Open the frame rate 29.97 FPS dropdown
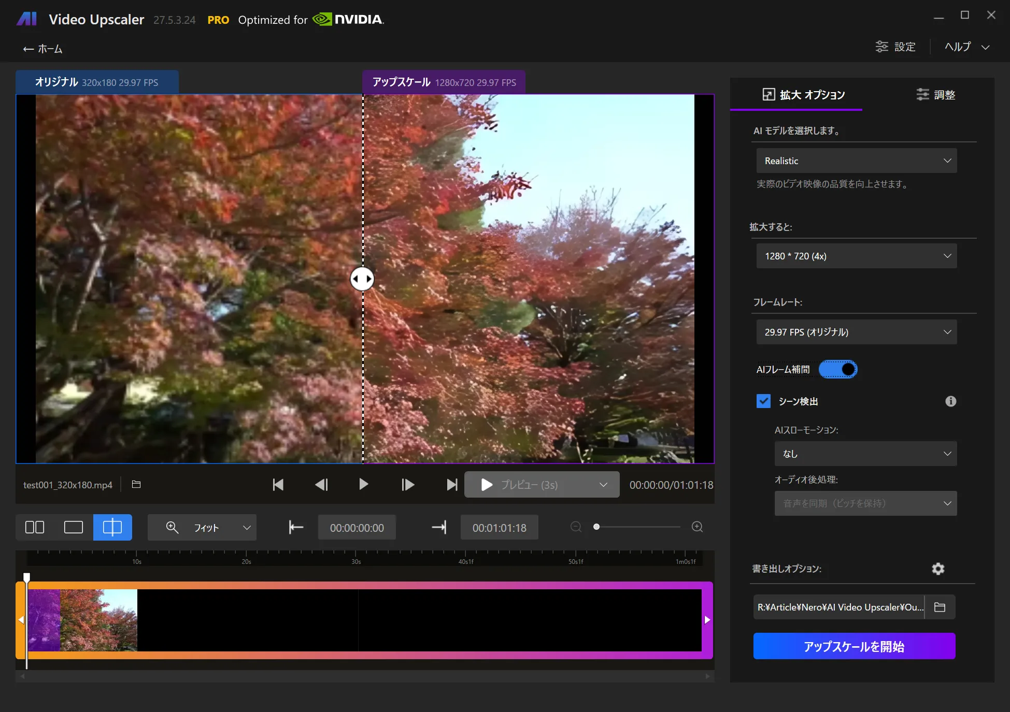1010x712 pixels. point(856,332)
